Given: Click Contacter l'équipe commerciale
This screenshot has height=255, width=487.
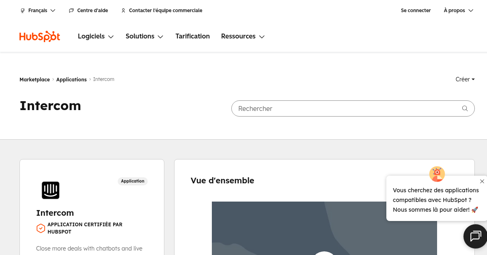Looking at the screenshot, I should 162,11.
